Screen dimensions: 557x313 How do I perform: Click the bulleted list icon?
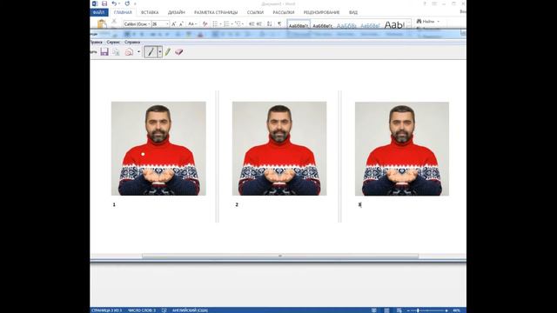(216, 23)
